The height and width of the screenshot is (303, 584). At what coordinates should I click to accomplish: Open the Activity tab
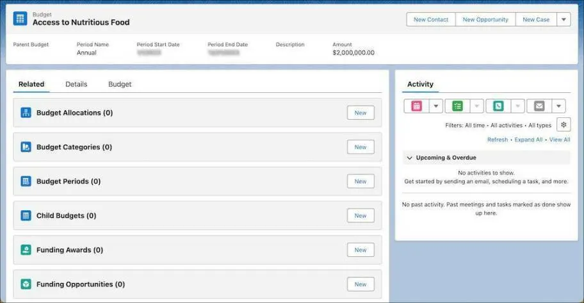click(420, 84)
